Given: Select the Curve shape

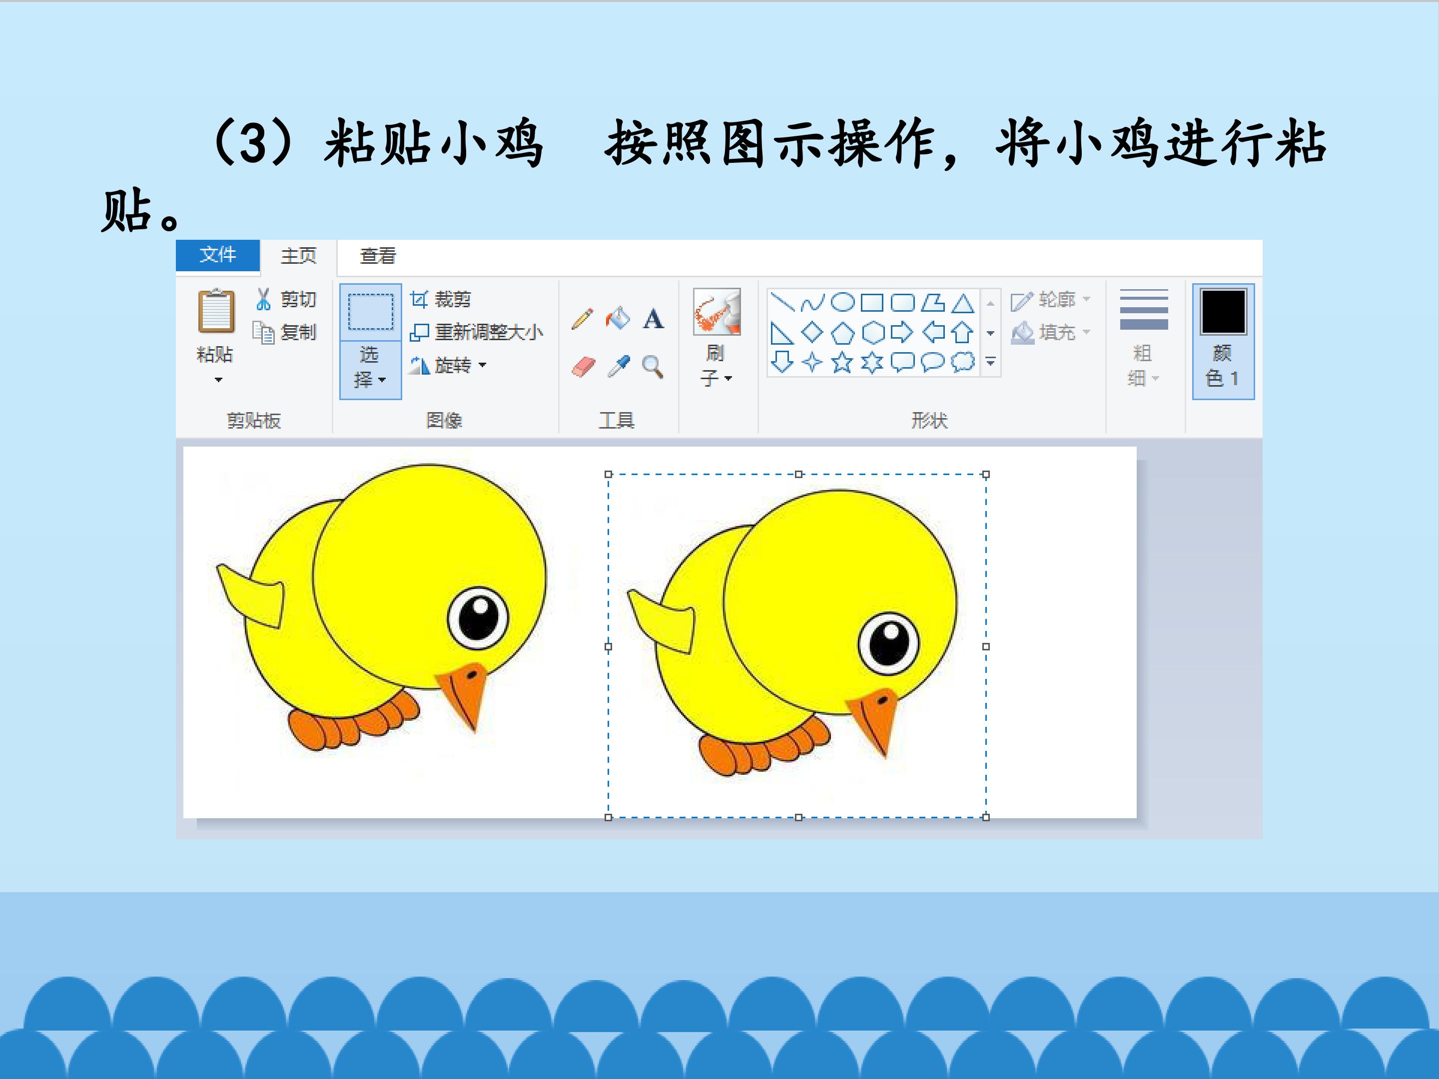Looking at the screenshot, I should (x=812, y=302).
